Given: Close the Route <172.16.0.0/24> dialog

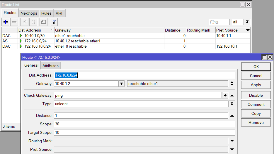Looking at the screenshot, I should pos(270,57).
